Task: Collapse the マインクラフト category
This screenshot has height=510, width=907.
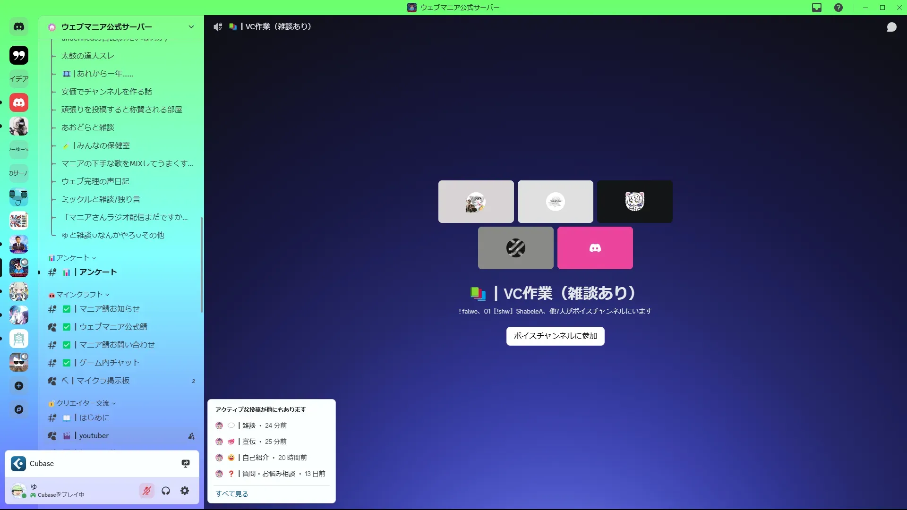Action: click(x=79, y=295)
